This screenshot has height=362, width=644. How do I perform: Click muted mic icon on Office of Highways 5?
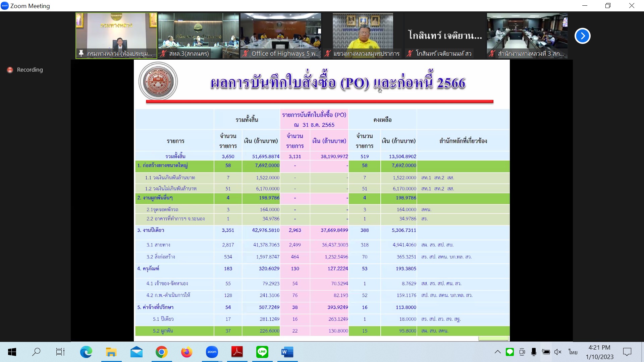[246, 54]
